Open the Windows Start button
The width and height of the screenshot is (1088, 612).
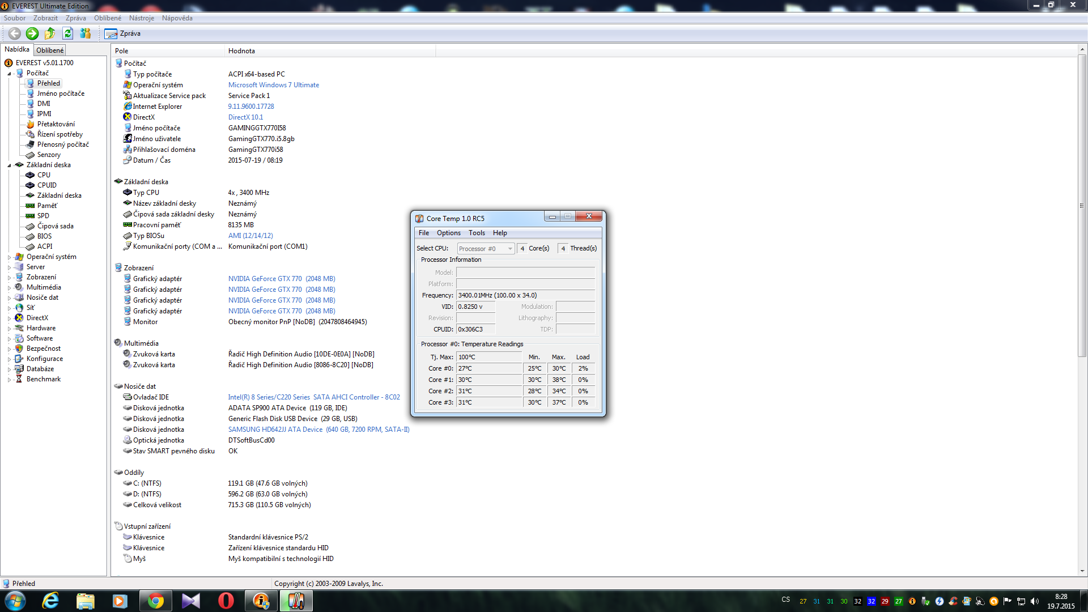point(15,601)
